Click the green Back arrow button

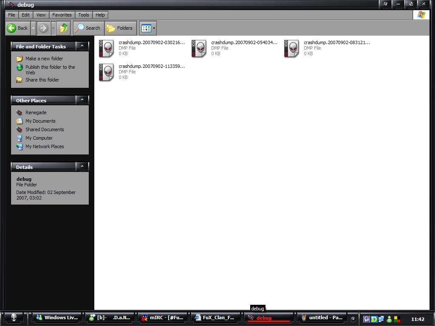tap(17, 28)
